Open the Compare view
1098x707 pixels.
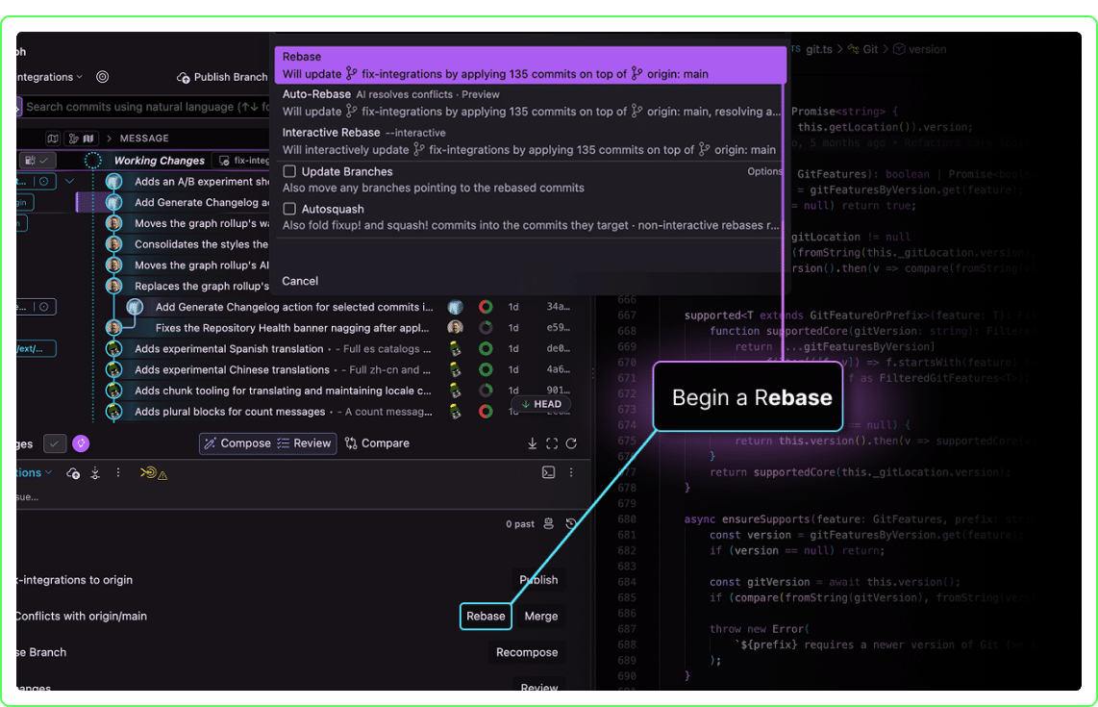tap(377, 443)
